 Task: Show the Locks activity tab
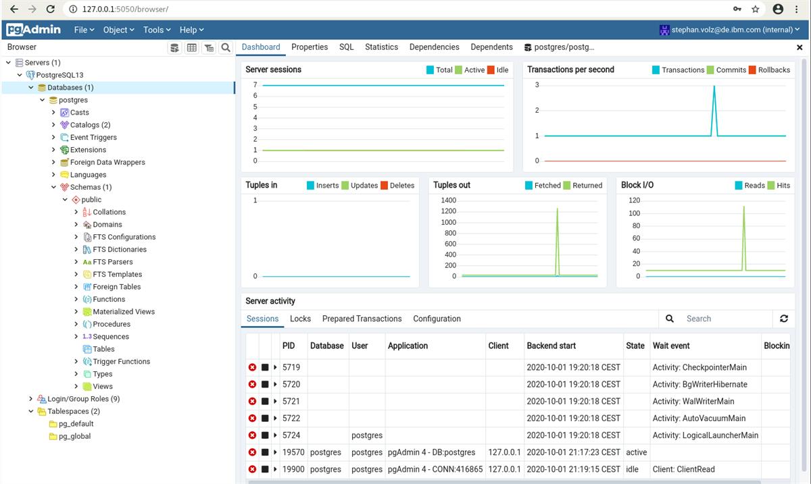[x=300, y=319]
